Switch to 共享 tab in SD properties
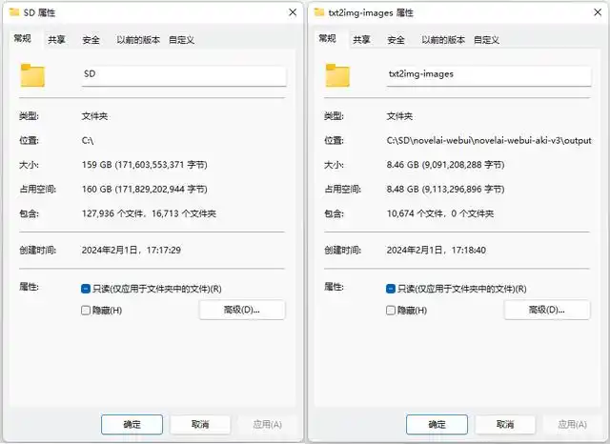Image resolution: width=610 pixels, height=444 pixels. [56, 40]
